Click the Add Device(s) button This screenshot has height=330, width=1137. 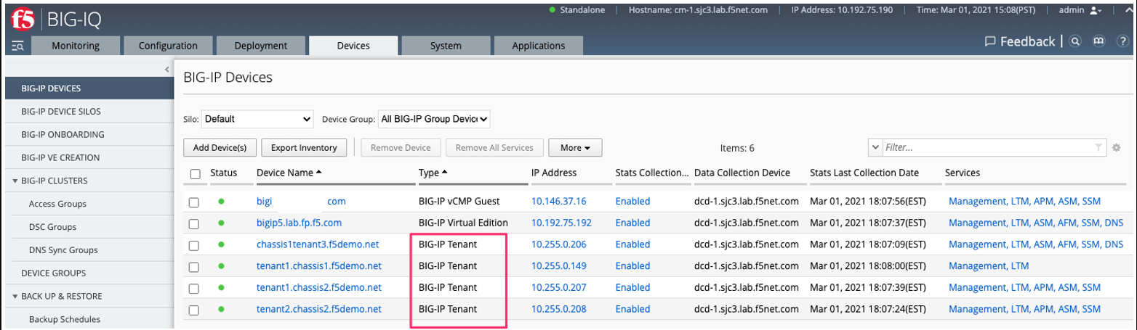click(220, 148)
